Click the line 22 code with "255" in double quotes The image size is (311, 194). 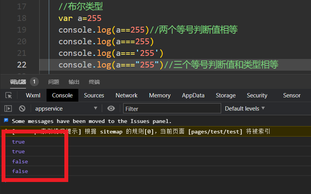(x=111, y=65)
